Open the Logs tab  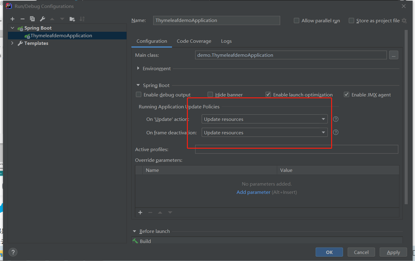(226, 41)
